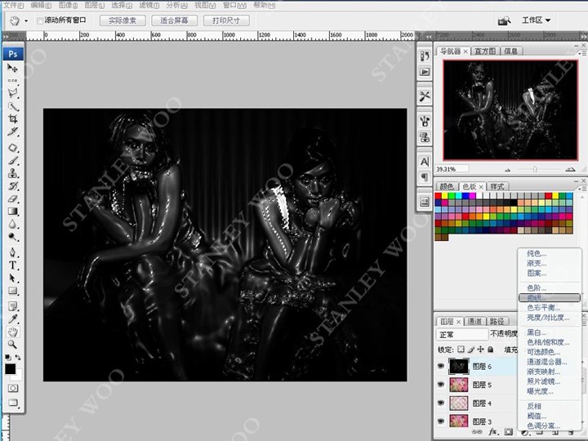Click the 打印尺寸 button

click(x=226, y=20)
